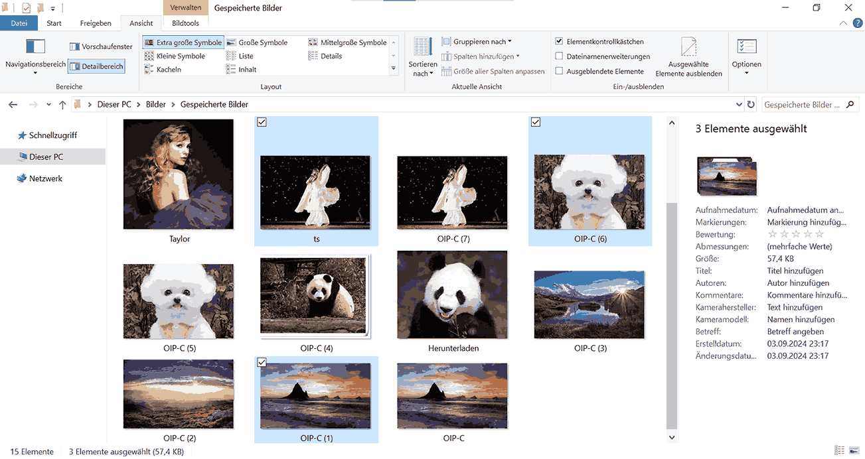Open the Sortieren nach tool
Screen dimensions: 865x459
click(x=422, y=57)
